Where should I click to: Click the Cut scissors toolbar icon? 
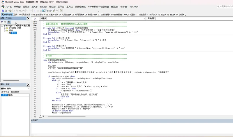click(x=14, y=11)
